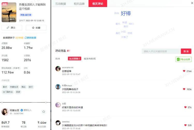
Task: Click the 评论数 value 1582
Action: [5, 60]
